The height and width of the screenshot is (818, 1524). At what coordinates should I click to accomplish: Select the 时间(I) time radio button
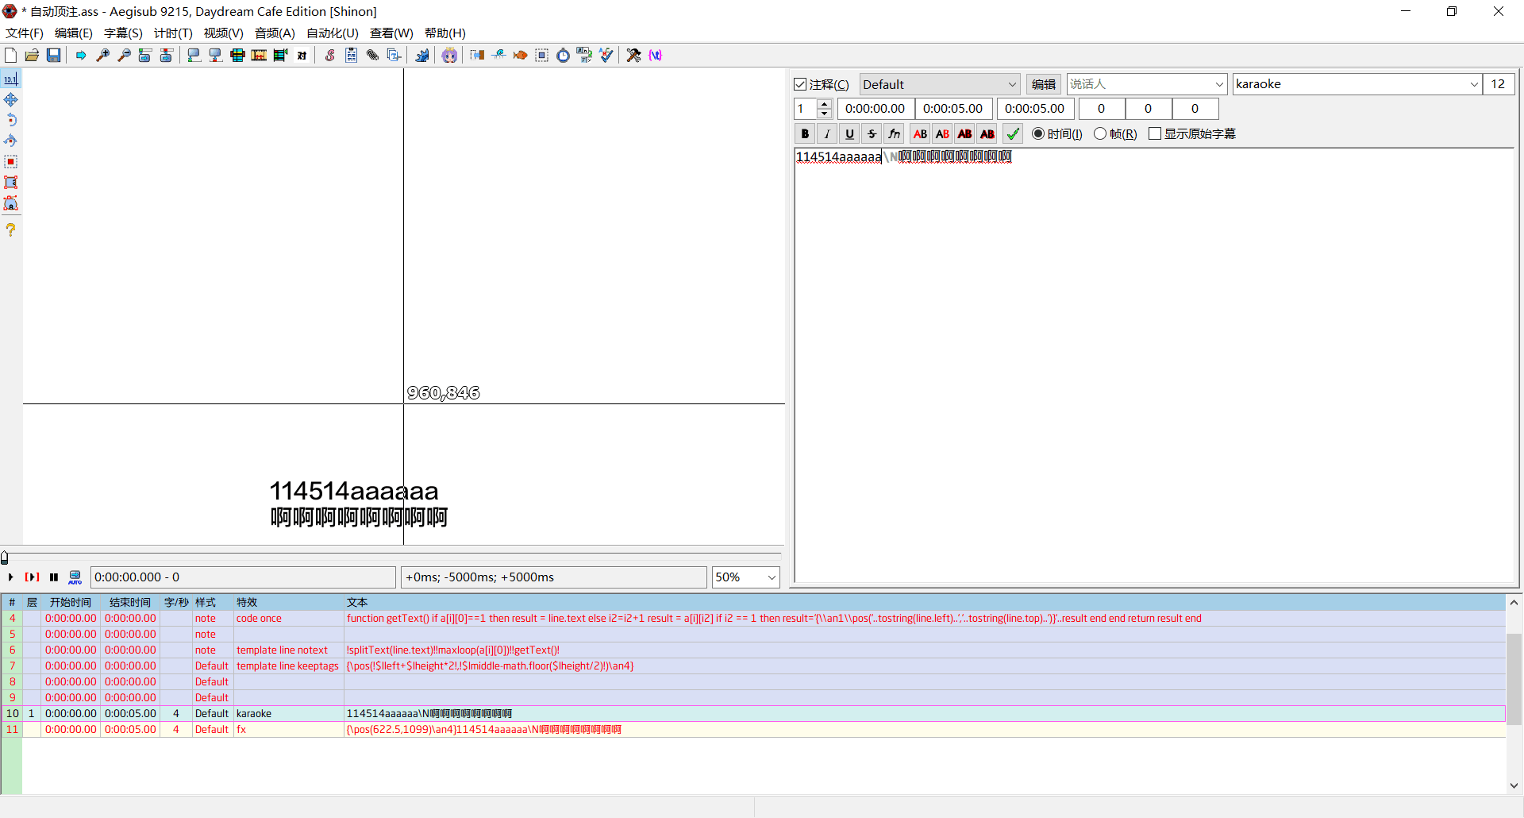click(x=1038, y=133)
